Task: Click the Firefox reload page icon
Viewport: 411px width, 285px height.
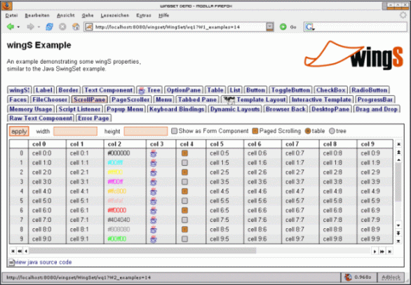Action: point(49,27)
